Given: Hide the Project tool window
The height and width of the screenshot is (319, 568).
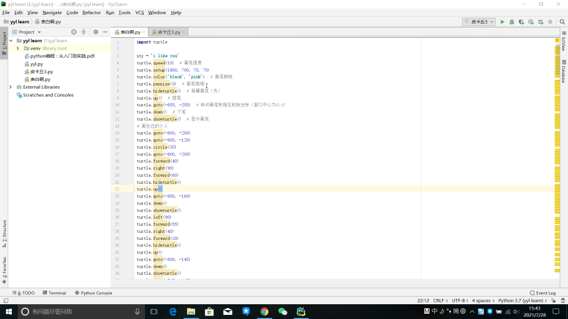Looking at the screenshot, I should coord(105,32).
